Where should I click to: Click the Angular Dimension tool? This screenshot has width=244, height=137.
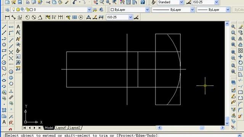(40, 17)
